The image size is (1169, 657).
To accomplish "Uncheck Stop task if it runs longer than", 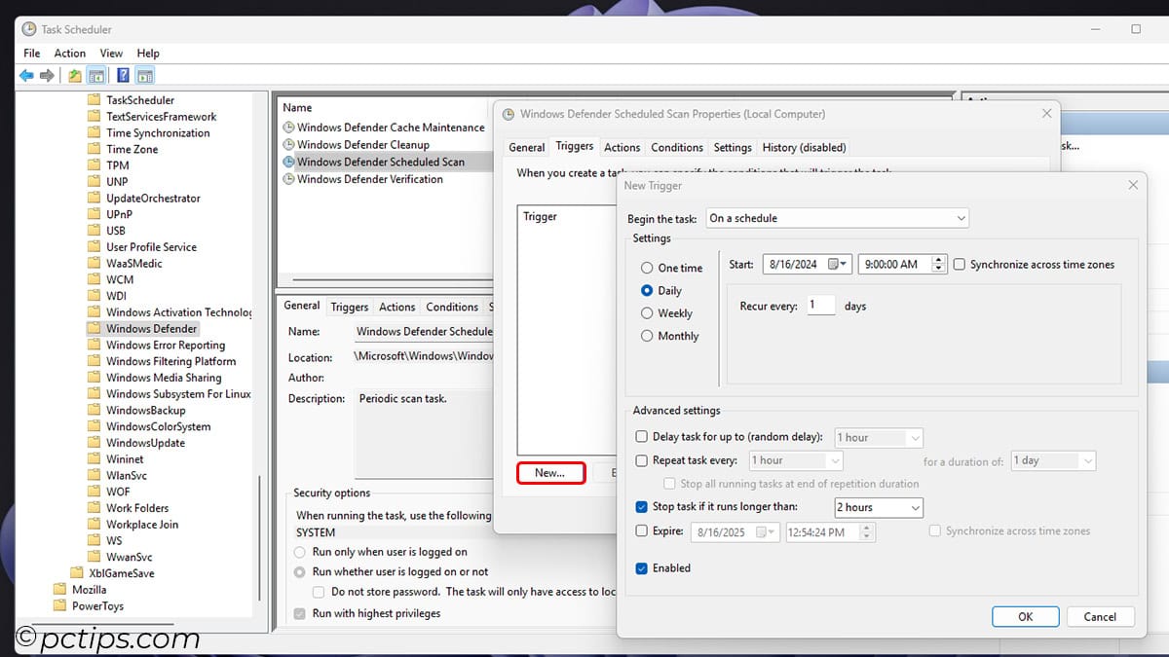I will coord(641,507).
